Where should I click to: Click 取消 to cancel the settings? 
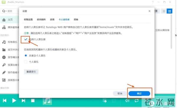[x=120, y=94]
